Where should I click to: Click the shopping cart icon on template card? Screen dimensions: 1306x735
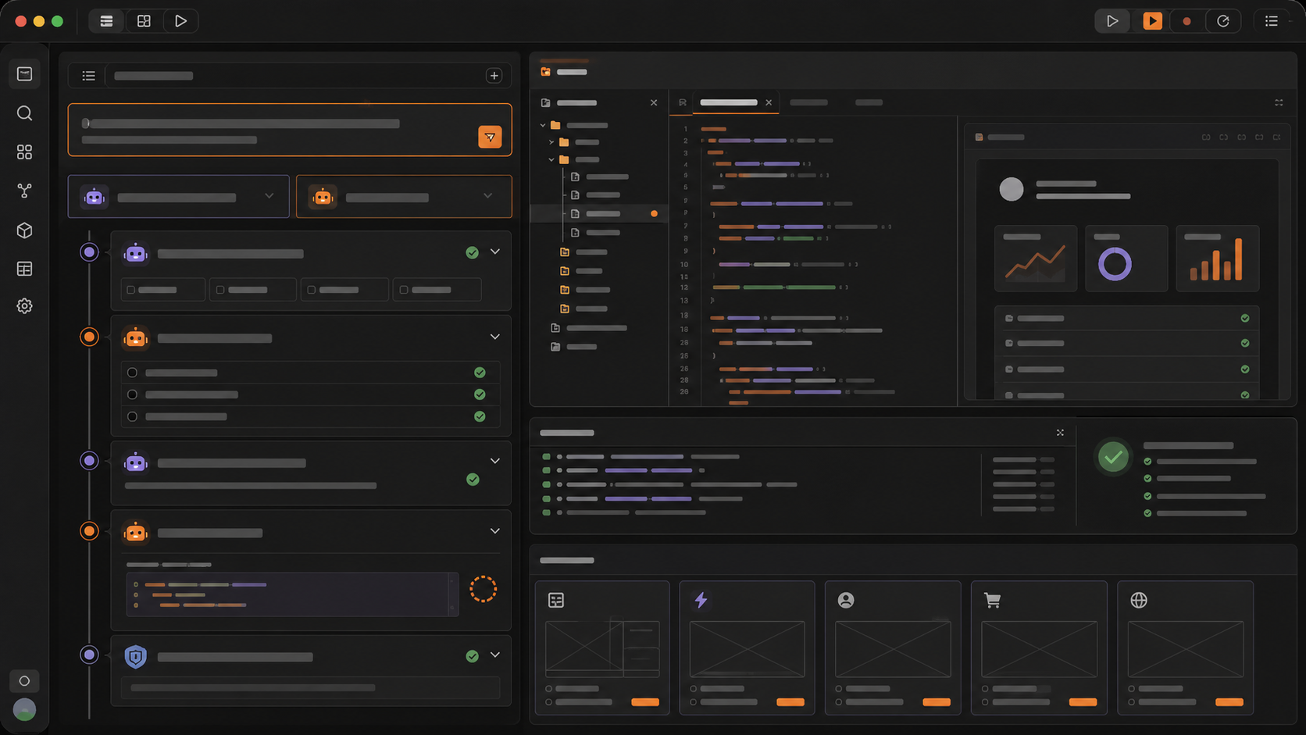[992, 600]
